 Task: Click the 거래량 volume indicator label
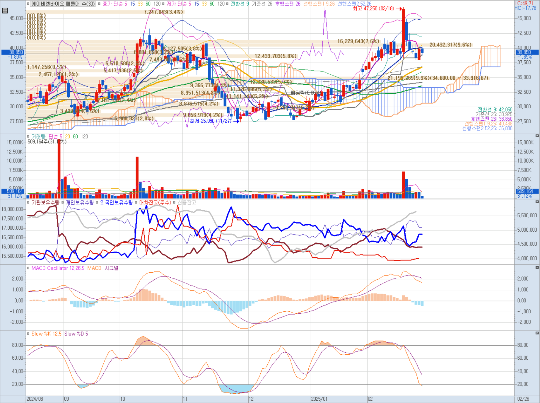[38, 136]
